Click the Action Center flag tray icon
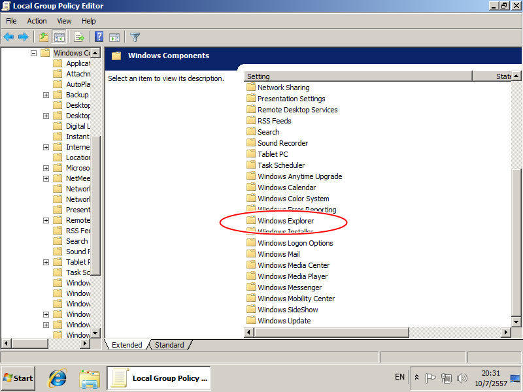Screen dimensions: 523x392 tap(431, 378)
